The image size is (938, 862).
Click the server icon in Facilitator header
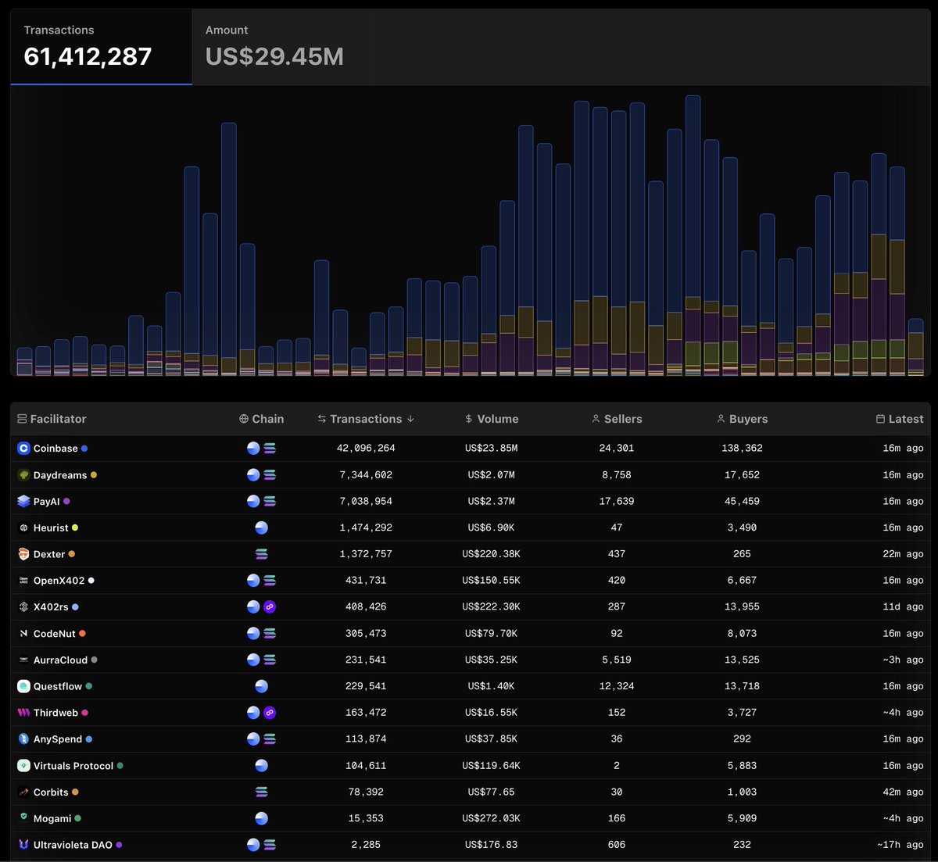[22, 419]
